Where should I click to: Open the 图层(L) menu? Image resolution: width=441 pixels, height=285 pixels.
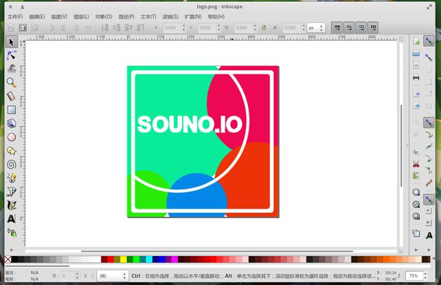[x=81, y=17]
